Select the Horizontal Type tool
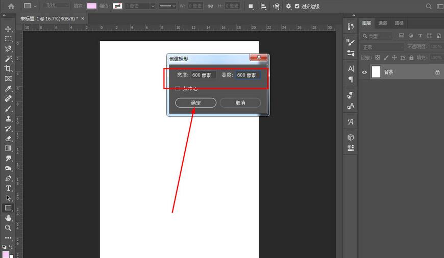 tap(8, 188)
